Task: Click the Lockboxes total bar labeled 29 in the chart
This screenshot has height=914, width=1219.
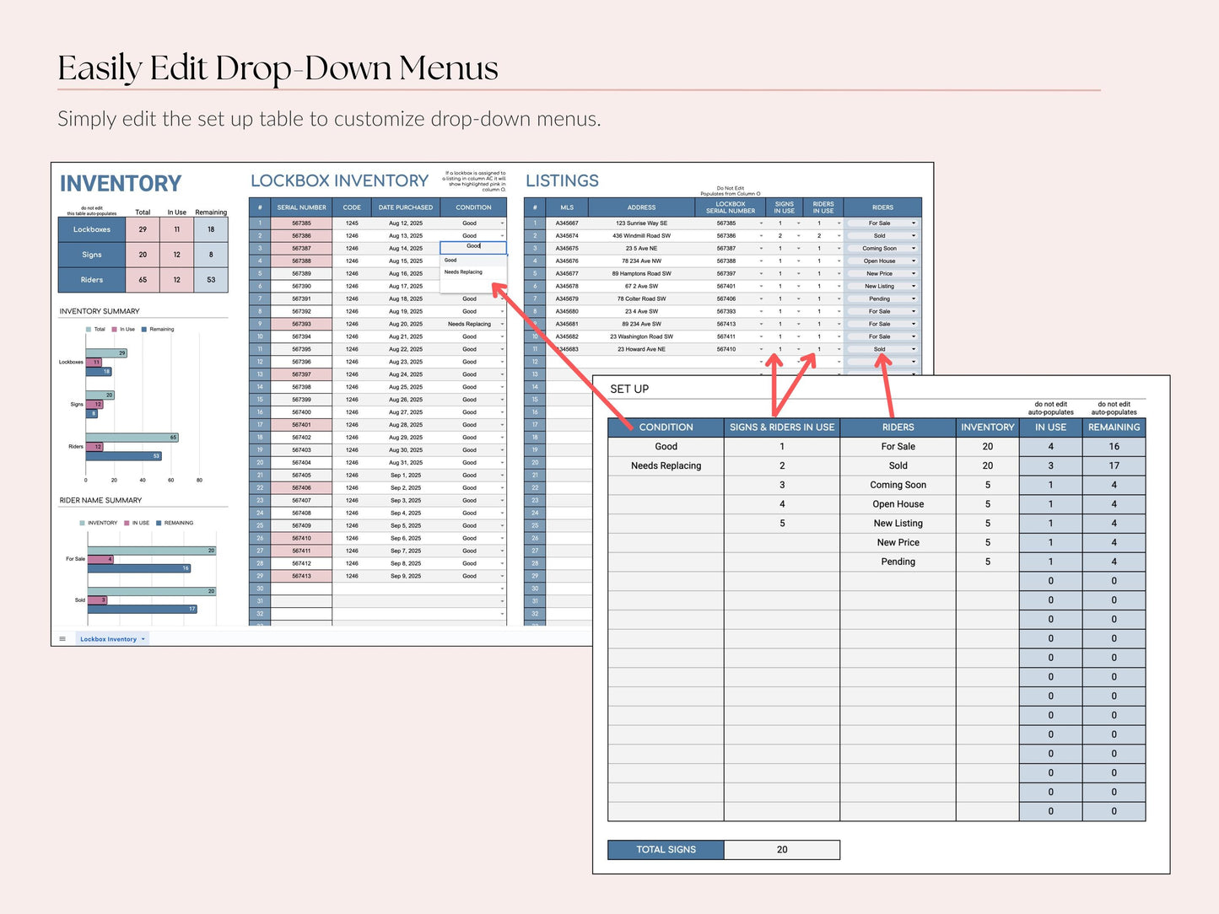Action: (x=106, y=353)
